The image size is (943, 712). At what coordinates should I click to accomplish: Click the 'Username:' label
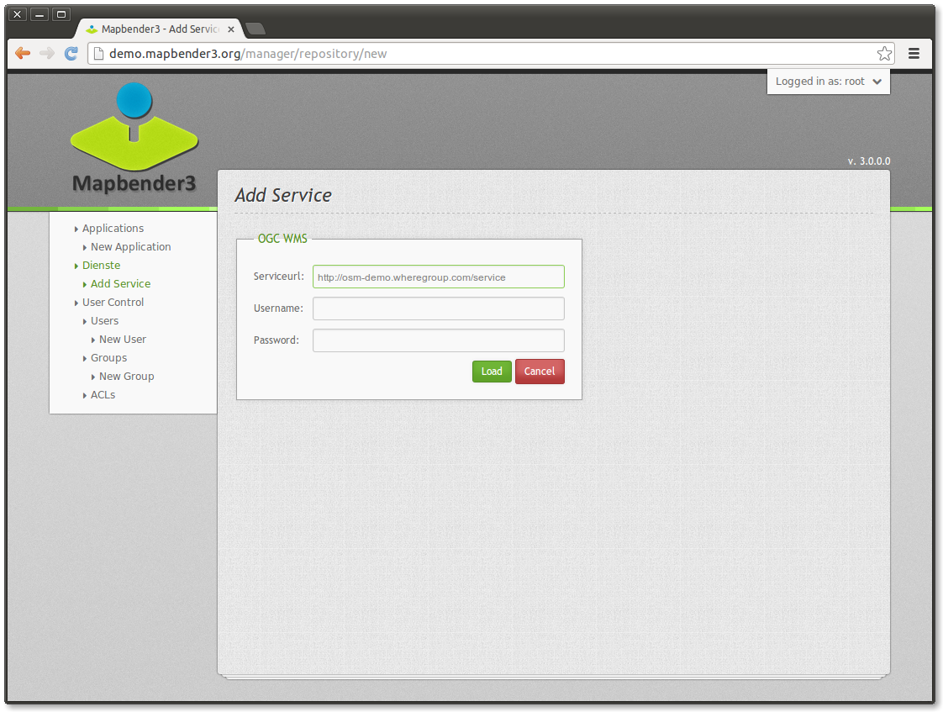[278, 309]
